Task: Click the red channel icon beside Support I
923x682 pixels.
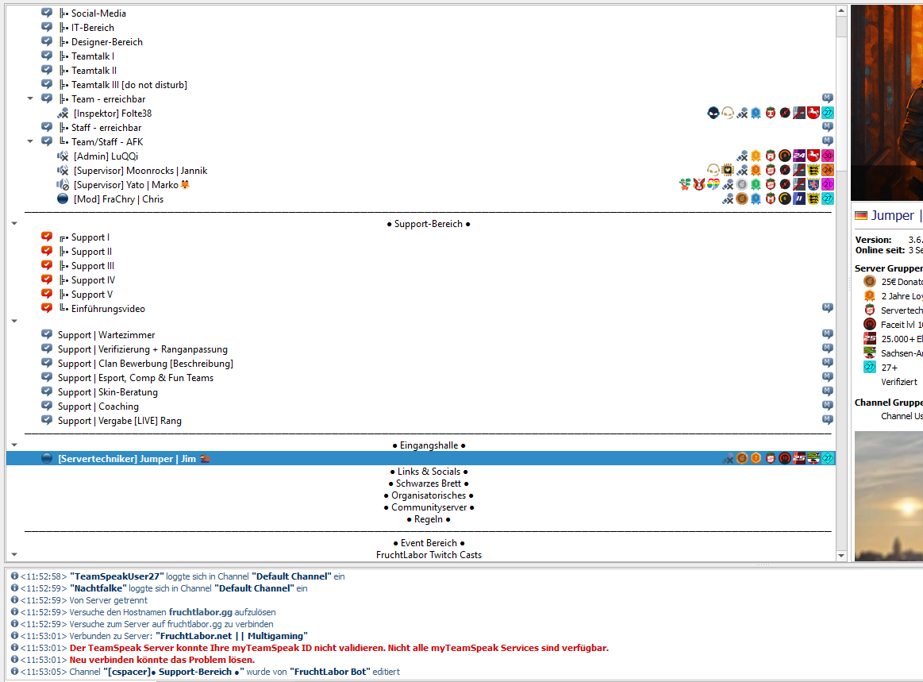Action: click(x=47, y=237)
